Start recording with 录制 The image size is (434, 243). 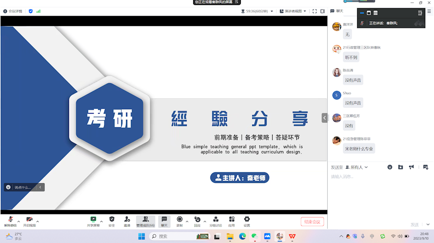point(180,221)
